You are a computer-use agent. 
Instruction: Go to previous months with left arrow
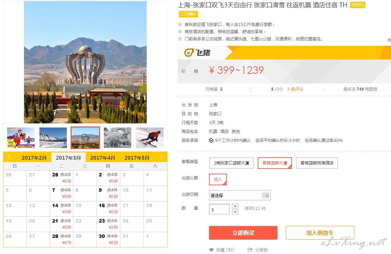[9, 157]
